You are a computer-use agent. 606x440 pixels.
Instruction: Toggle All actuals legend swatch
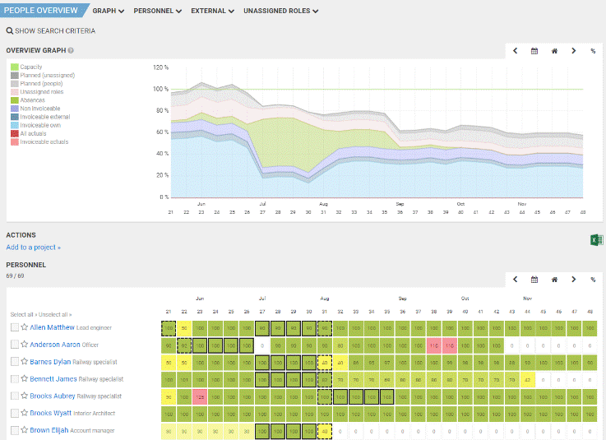(15, 133)
